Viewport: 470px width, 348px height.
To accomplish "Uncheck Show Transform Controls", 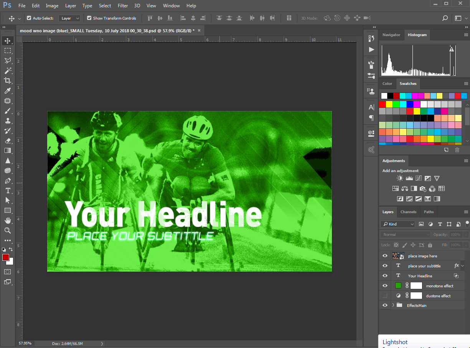I will [89, 18].
